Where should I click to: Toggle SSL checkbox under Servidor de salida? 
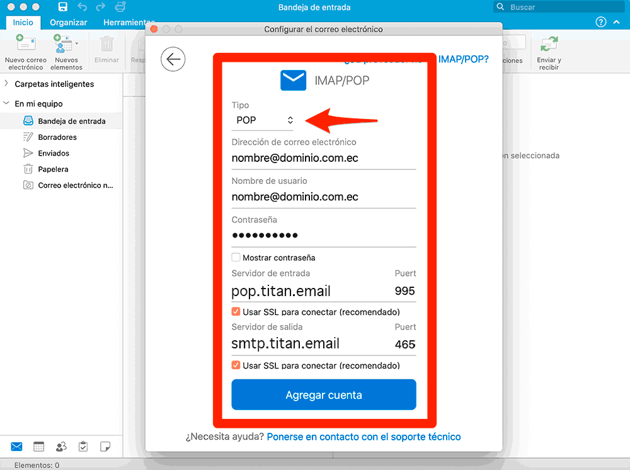point(236,365)
